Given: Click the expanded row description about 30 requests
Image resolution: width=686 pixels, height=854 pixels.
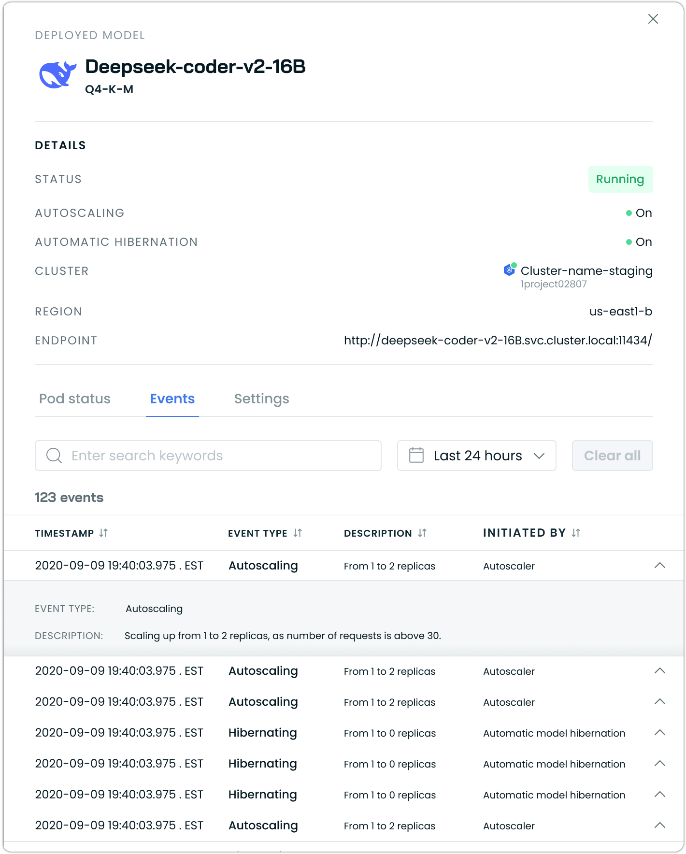Looking at the screenshot, I should [283, 636].
